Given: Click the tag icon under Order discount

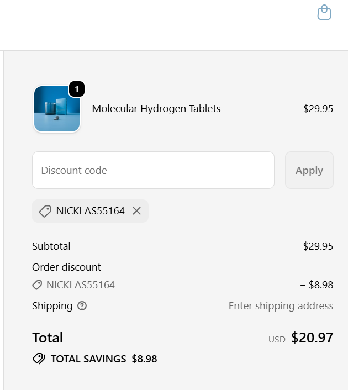Looking at the screenshot, I should tap(37, 285).
